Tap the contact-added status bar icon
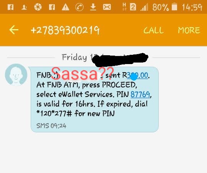 (x=24, y=7)
